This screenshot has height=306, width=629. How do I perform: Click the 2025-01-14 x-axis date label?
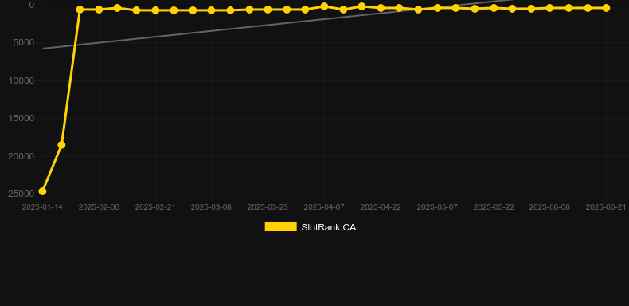click(42, 207)
